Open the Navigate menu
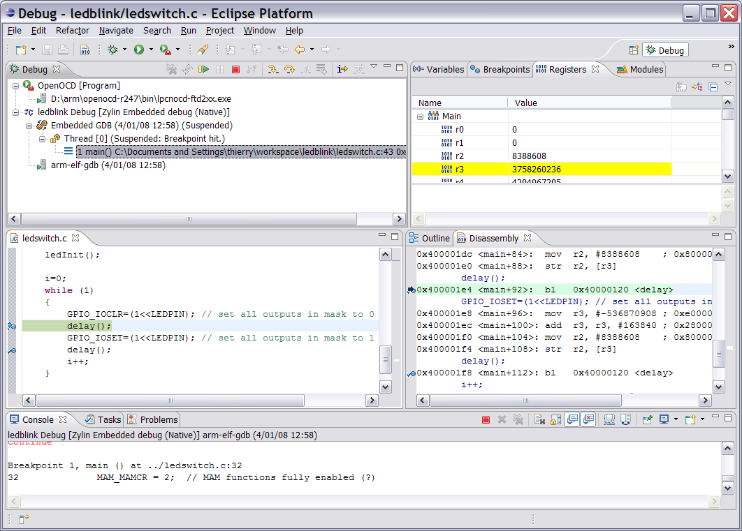Viewport: 742px width, 531px height. [116, 30]
